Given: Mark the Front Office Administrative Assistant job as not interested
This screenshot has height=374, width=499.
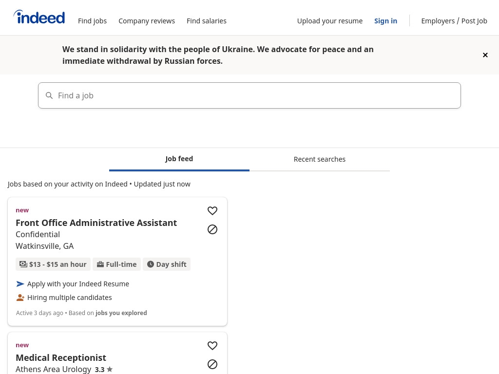Looking at the screenshot, I should click(212, 229).
